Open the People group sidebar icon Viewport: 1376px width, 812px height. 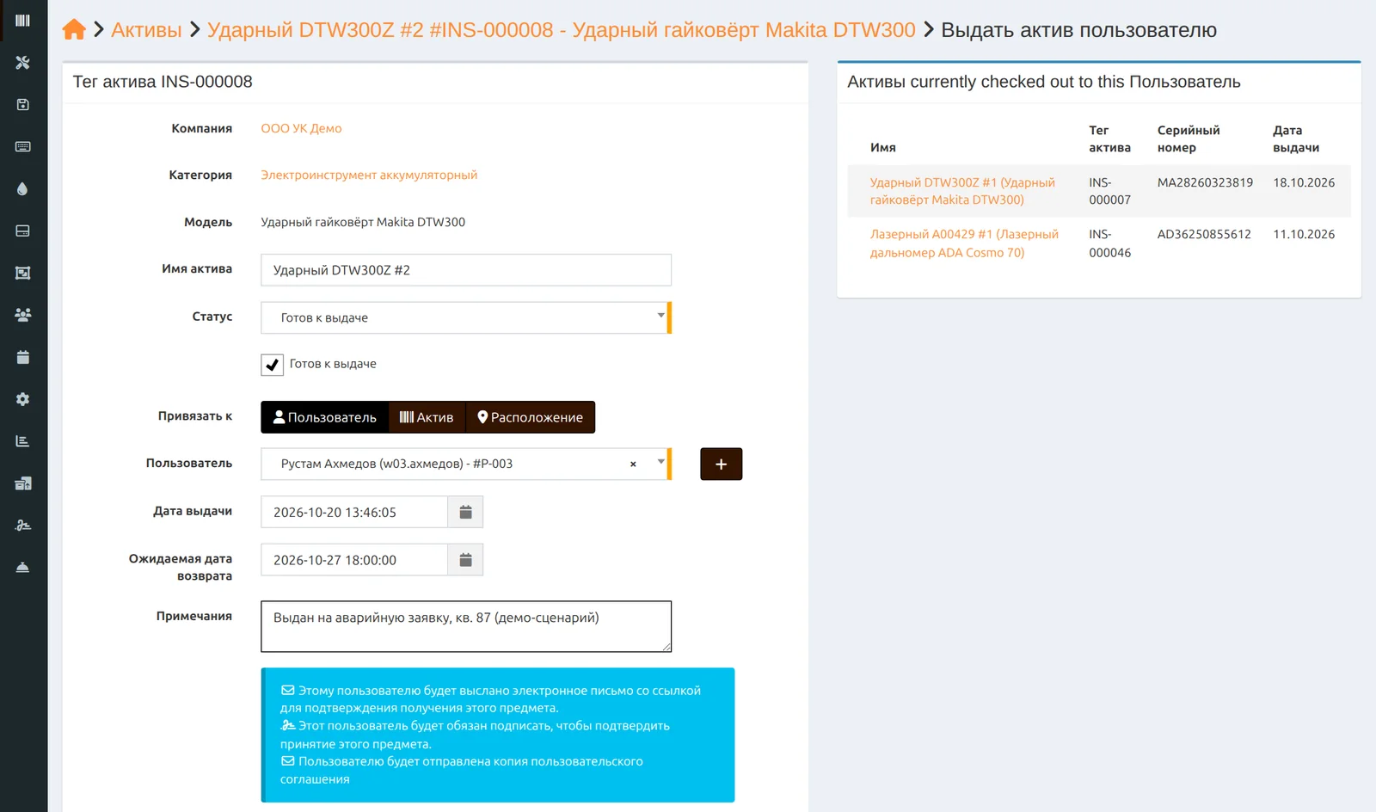[x=23, y=316]
